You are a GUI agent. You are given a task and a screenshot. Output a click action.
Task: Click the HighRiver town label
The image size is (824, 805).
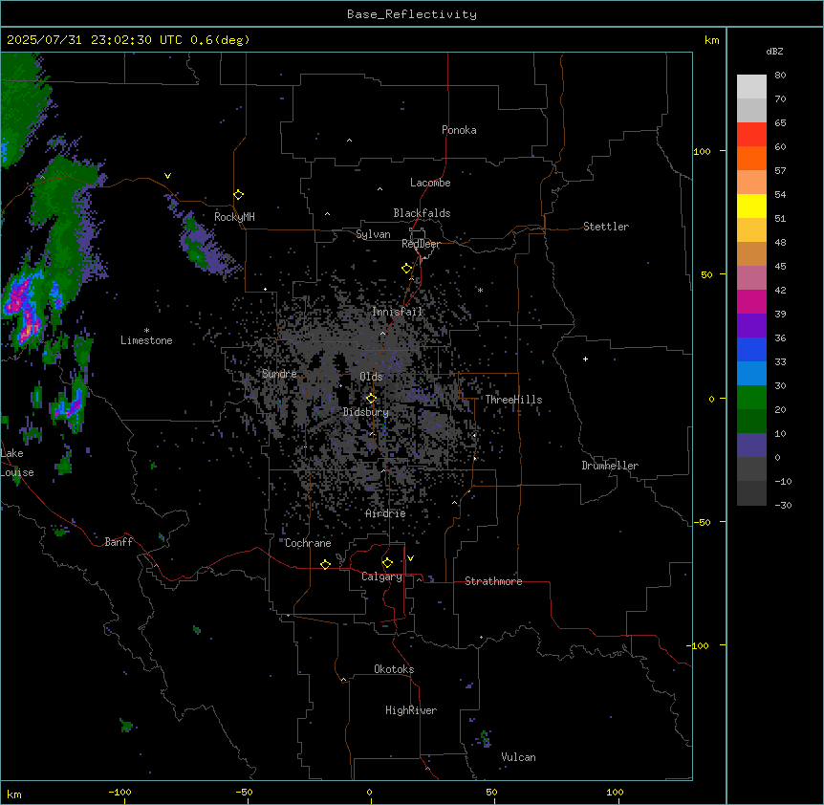coord(411,710)
